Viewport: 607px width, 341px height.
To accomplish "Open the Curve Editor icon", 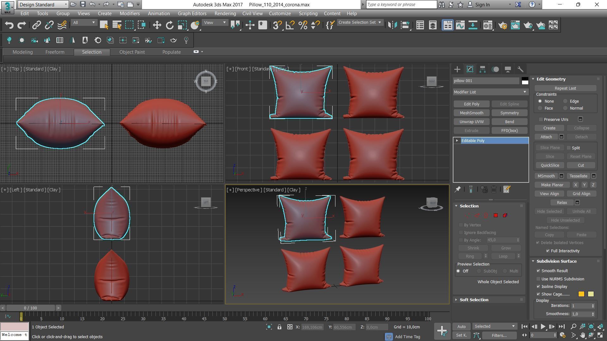I will click(460, 25).
